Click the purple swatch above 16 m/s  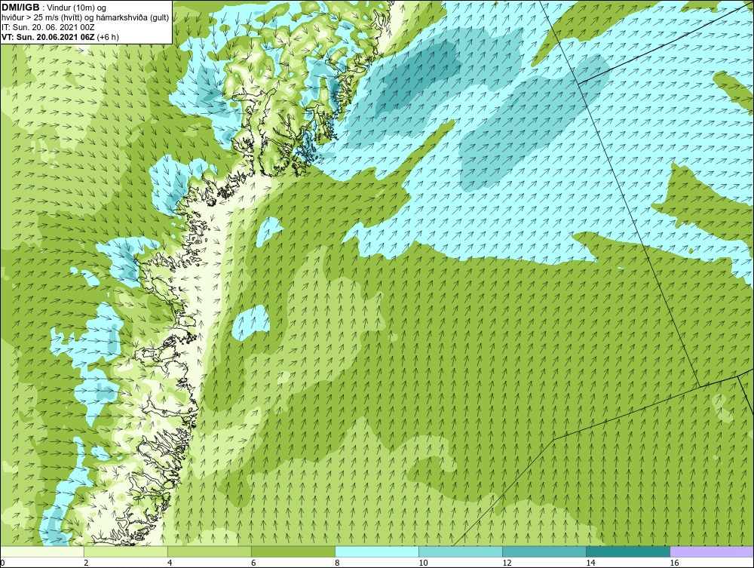pyautogui.click(x=712, y=551)
